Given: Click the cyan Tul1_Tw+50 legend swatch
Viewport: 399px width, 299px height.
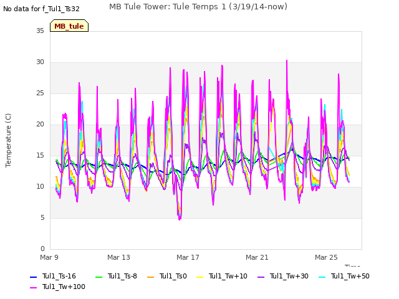Looking at the screenshot, I should 322,277.
